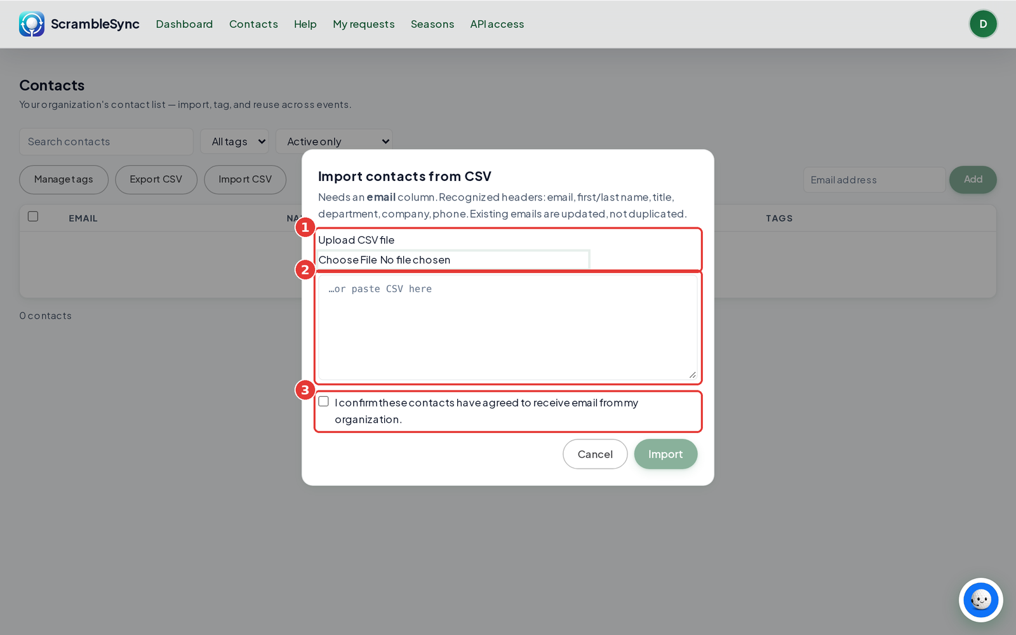This screenshot has height=635, width=1016.
Task: Open the Active only filter dropdown
Action: coord(334,142)
